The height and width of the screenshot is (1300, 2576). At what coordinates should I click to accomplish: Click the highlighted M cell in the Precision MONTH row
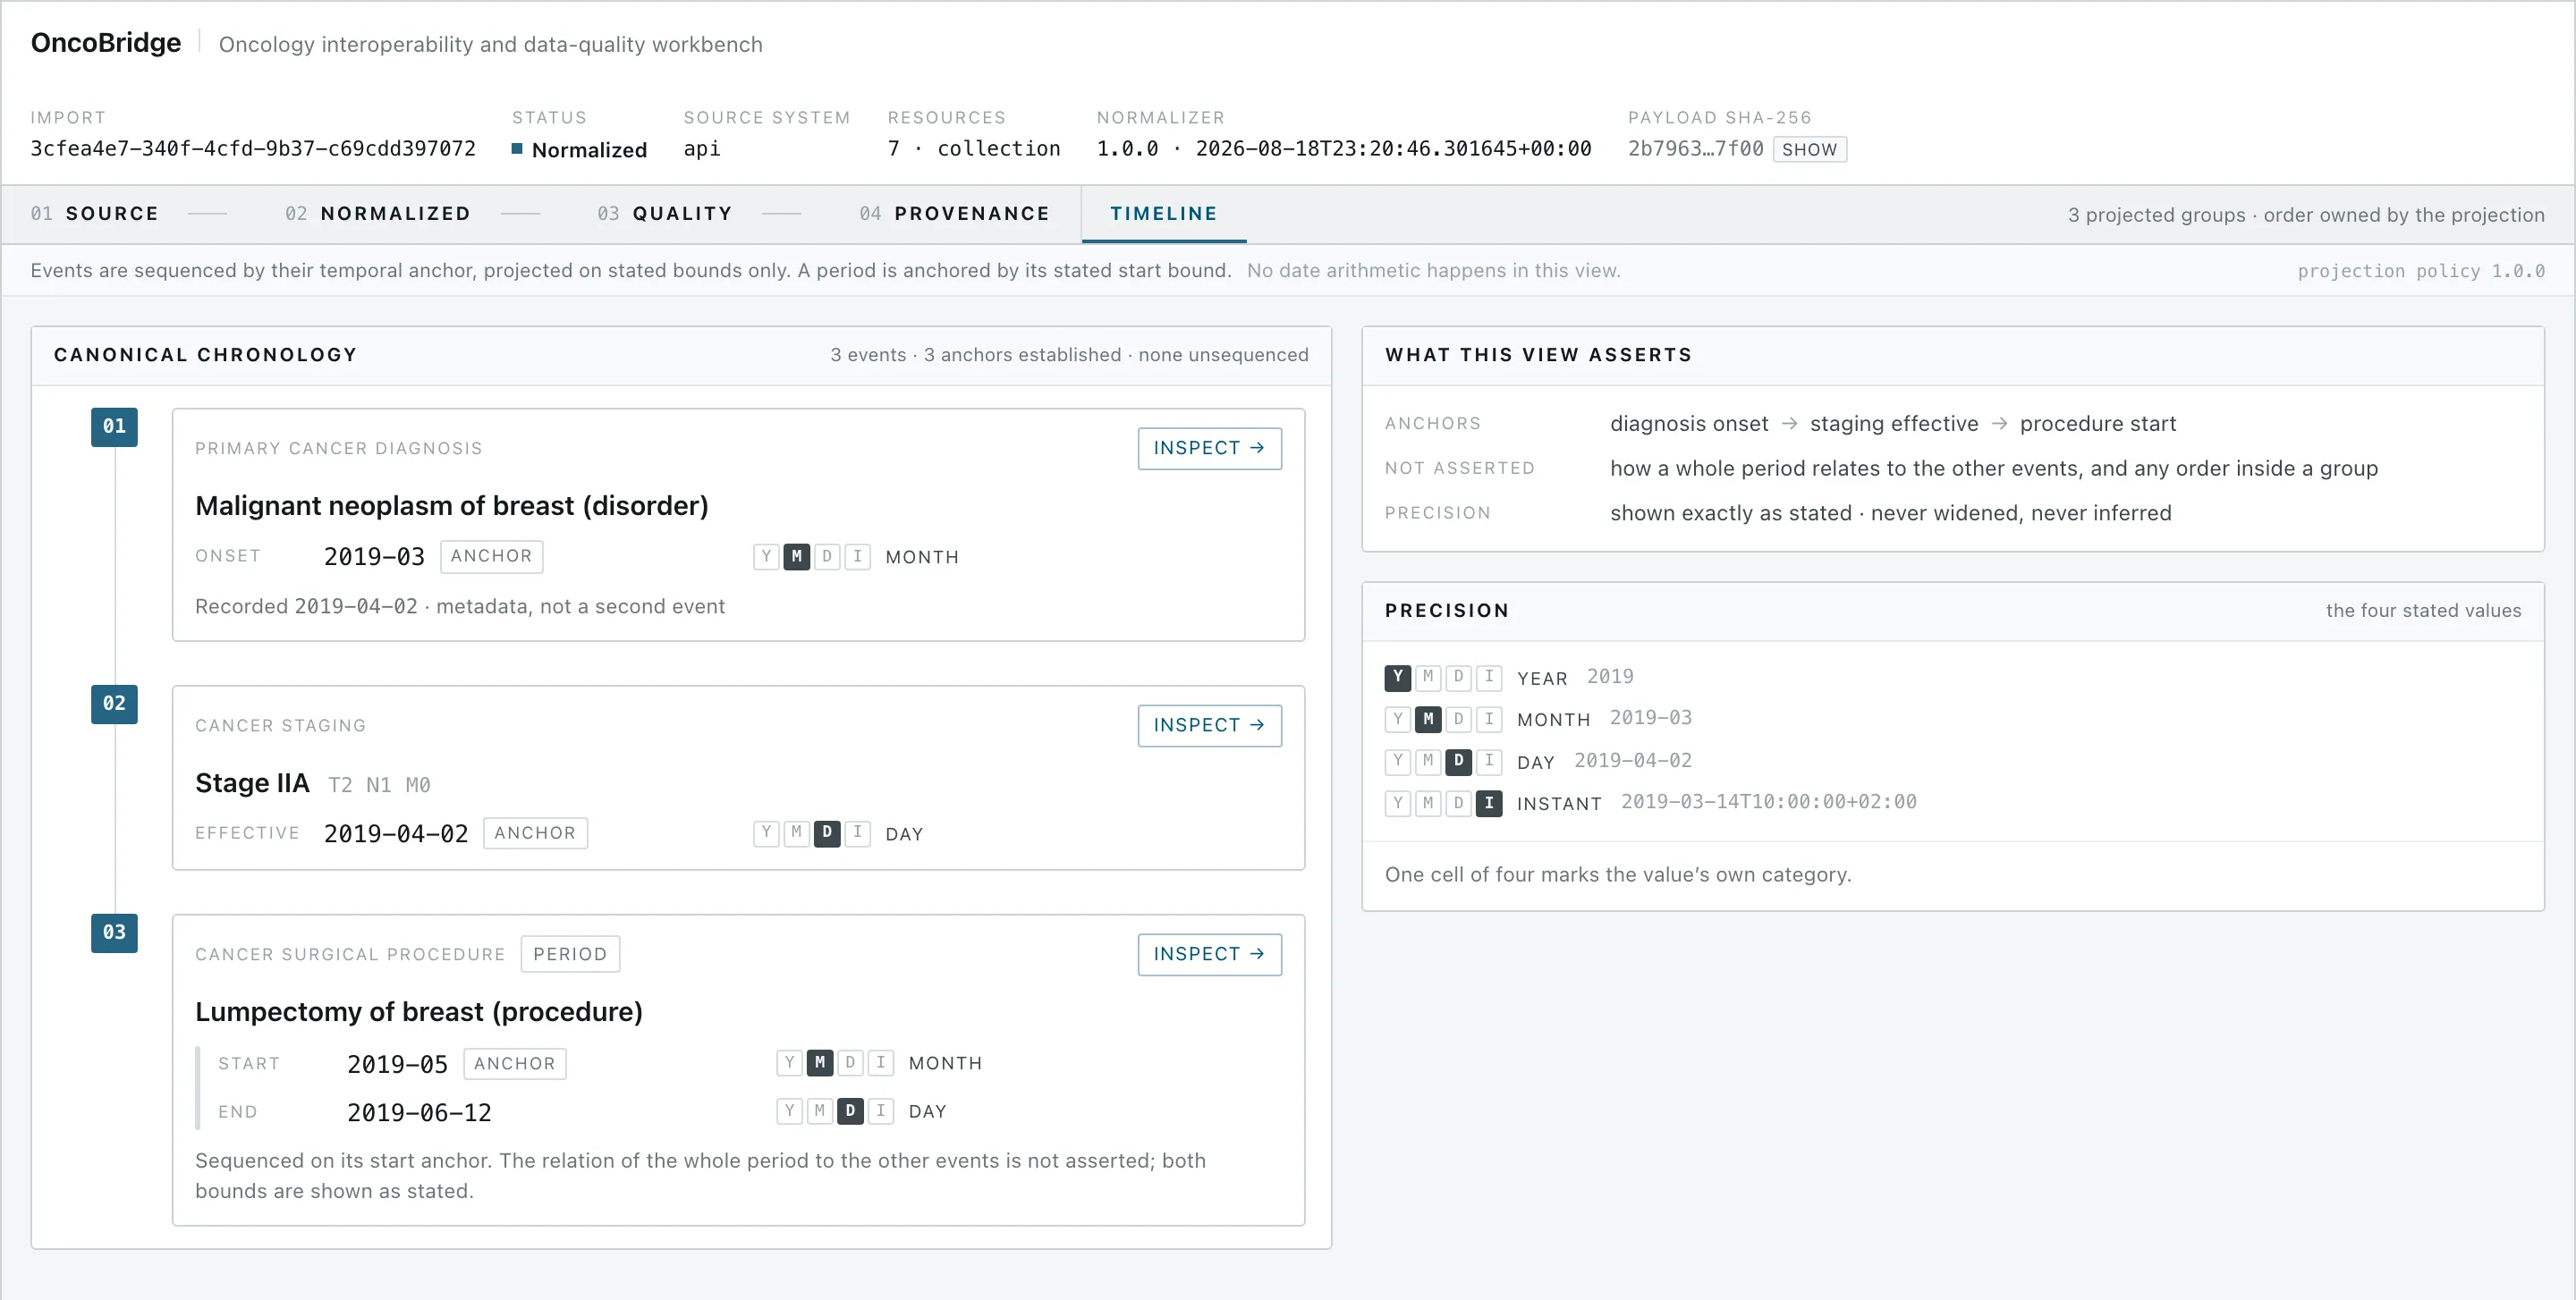(1428, 720)
